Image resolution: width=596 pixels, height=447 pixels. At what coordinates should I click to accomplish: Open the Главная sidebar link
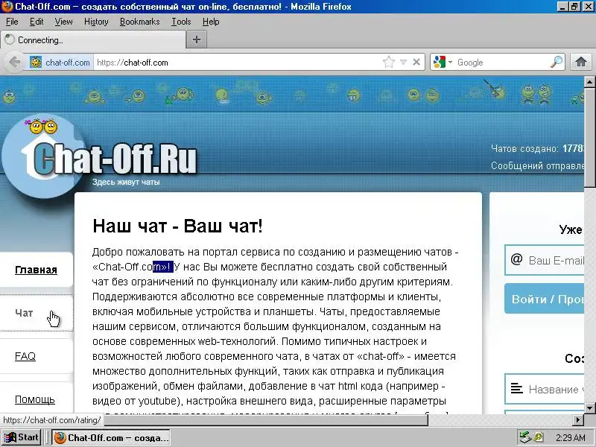click(36, 270)
